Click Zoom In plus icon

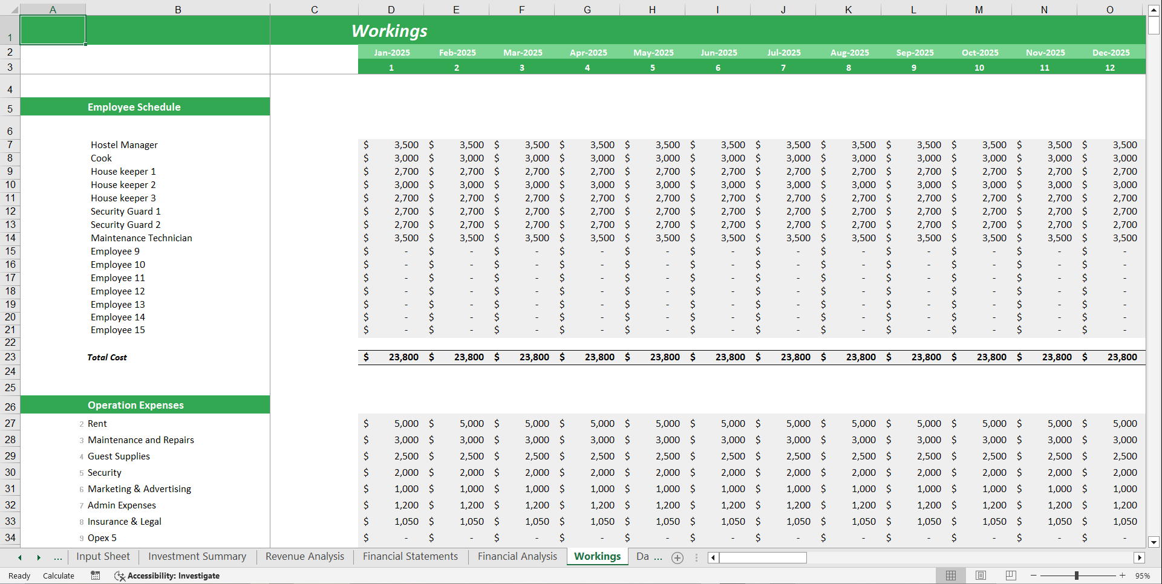1122,576
